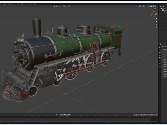The height and width of the screenshot is (125, 167).
Task: Click green negative Y axis gizmo circle
Action: (152, 15)
